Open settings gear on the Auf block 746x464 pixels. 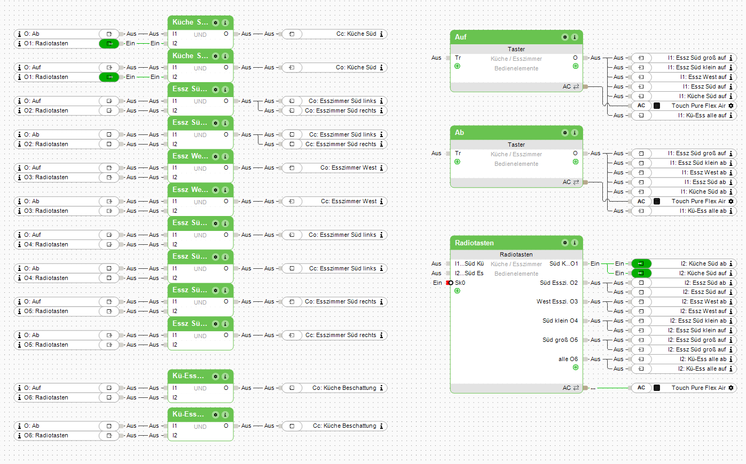click(x=565, y=37)
